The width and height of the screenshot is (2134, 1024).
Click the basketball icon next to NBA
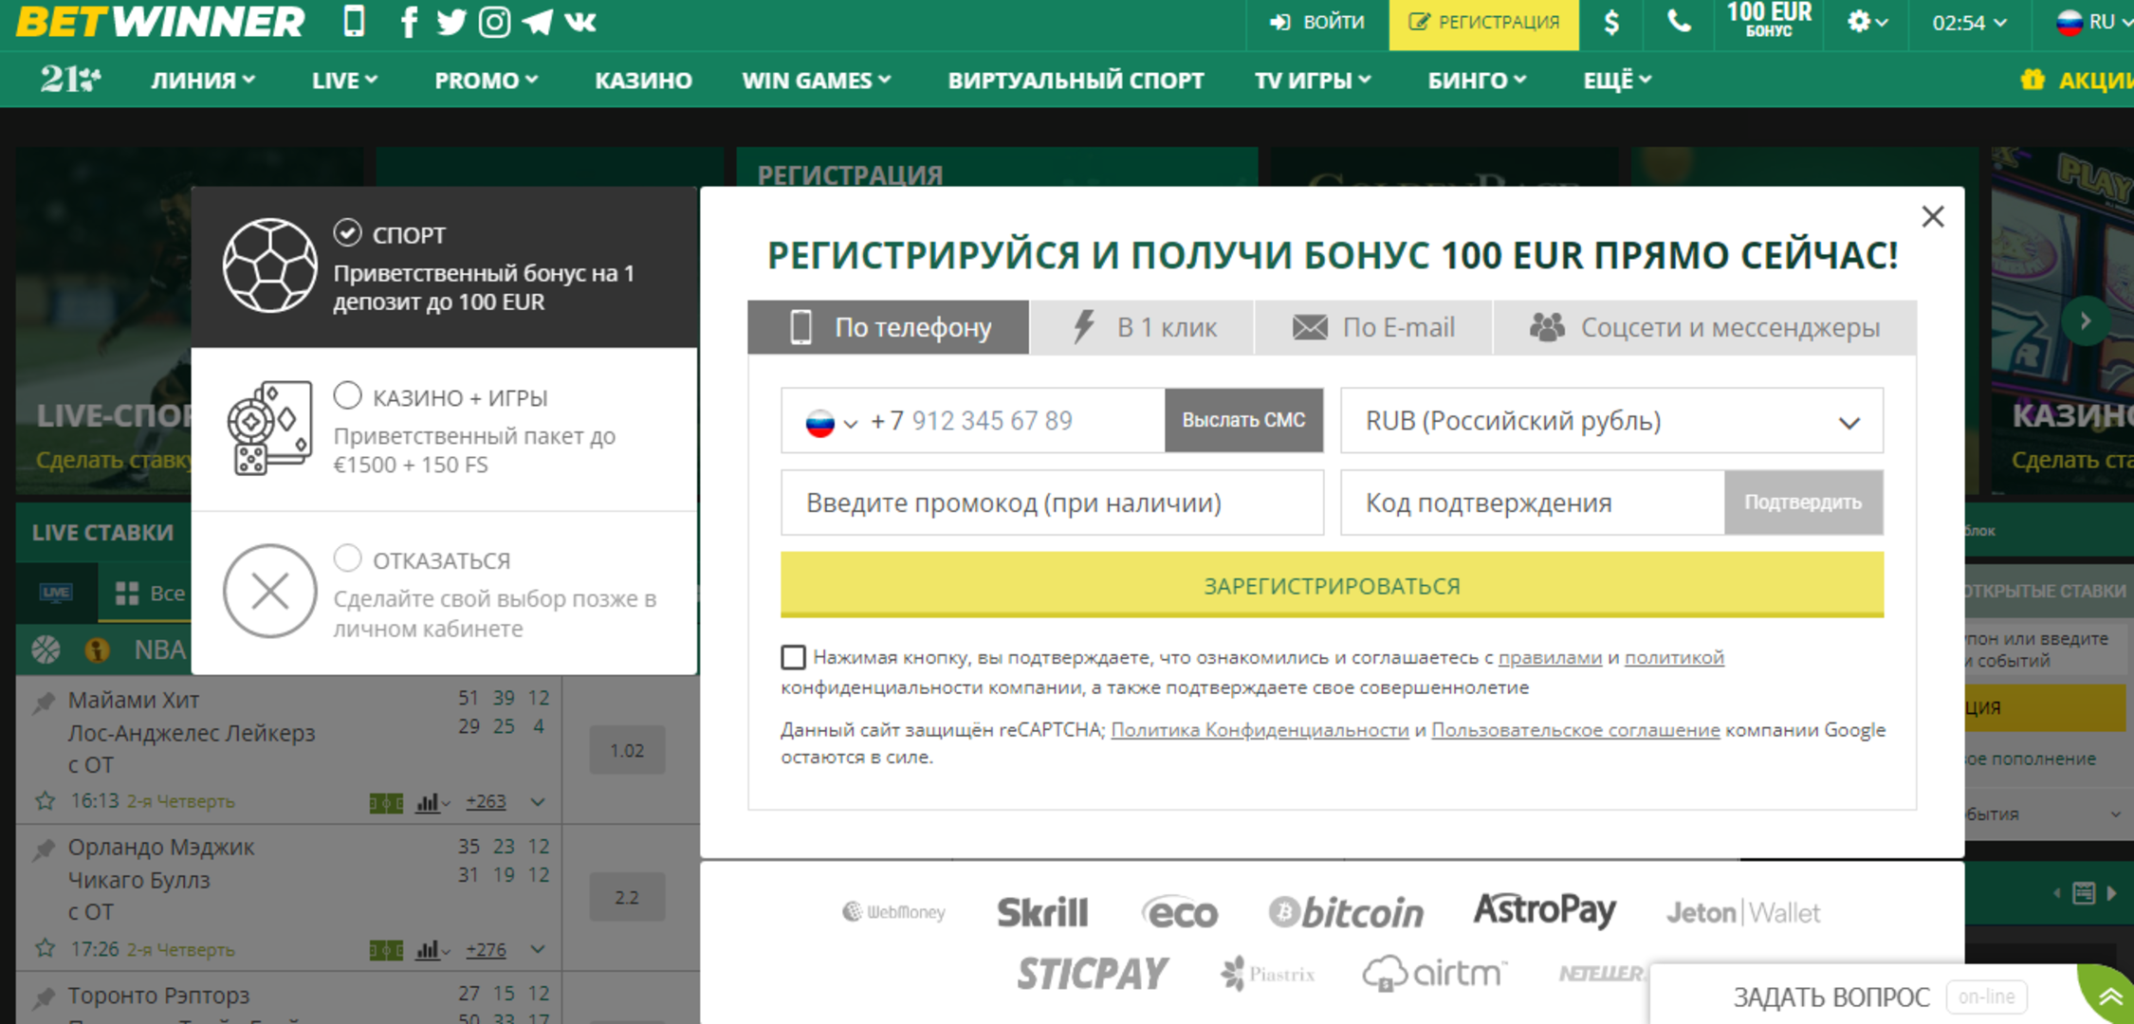click(46, 649)
